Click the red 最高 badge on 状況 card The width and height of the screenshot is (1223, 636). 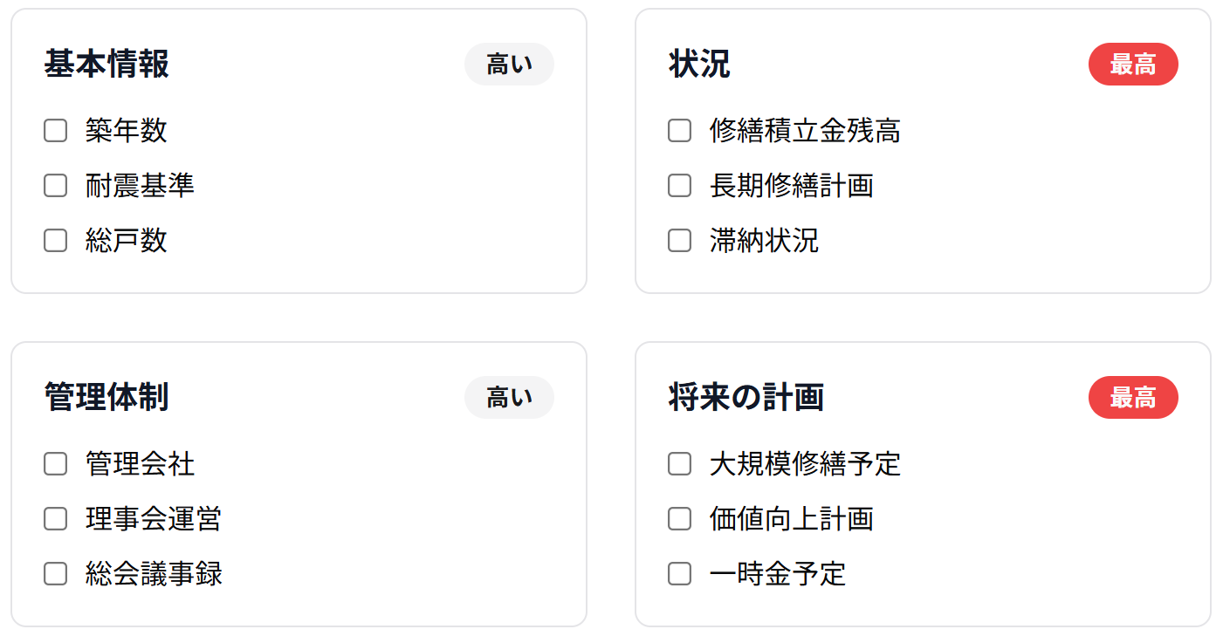point(1133,65)
